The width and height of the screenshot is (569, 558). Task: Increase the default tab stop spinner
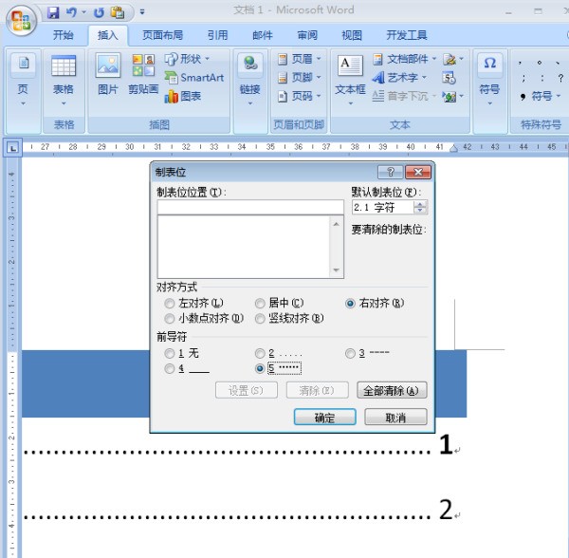[x=420, y=204]
